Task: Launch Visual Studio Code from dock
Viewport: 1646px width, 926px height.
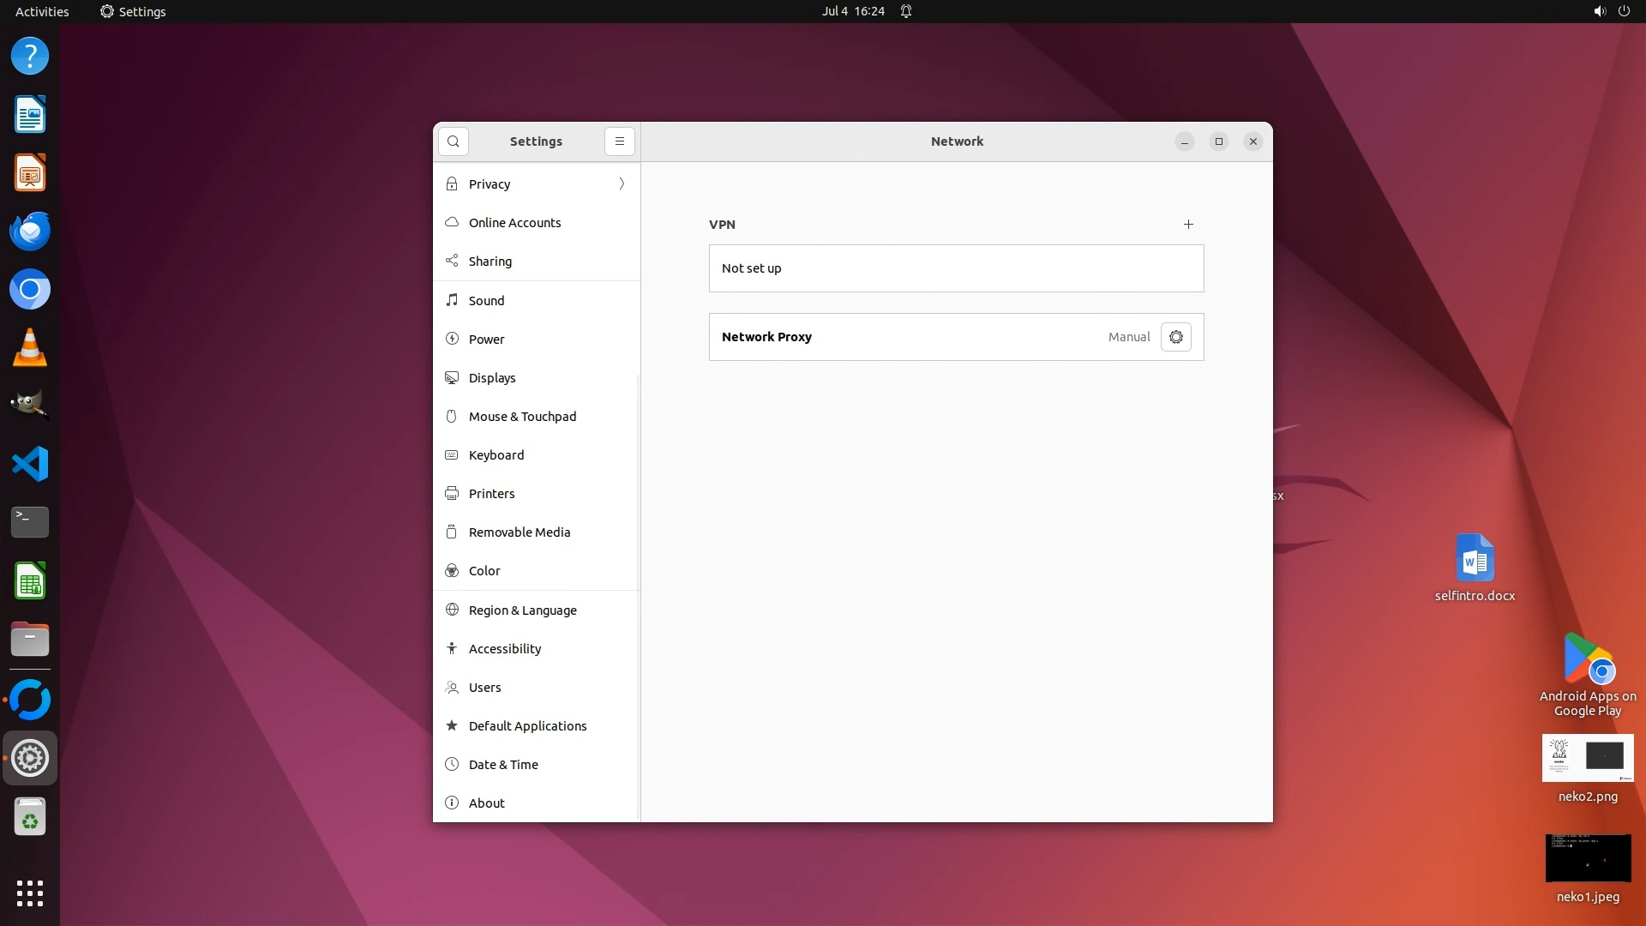Action: coord(30,464)
